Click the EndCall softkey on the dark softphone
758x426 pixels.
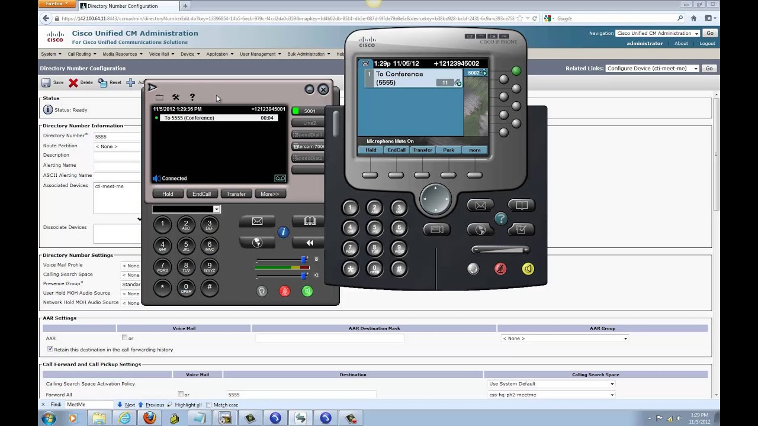click(x=201, y=194)
